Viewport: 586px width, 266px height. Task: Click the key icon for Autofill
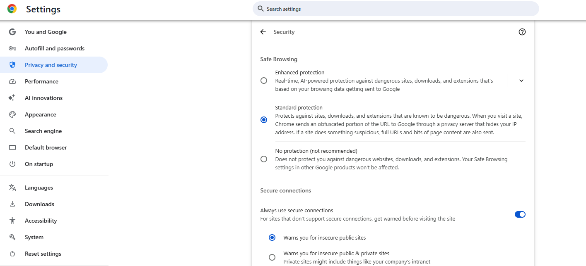click(x=12, y=48)
